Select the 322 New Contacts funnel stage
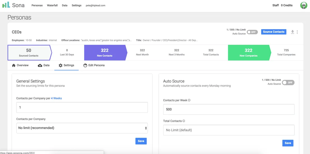This screenshot has height=154, width=310. pyautogui.click(x=105, y=53)
